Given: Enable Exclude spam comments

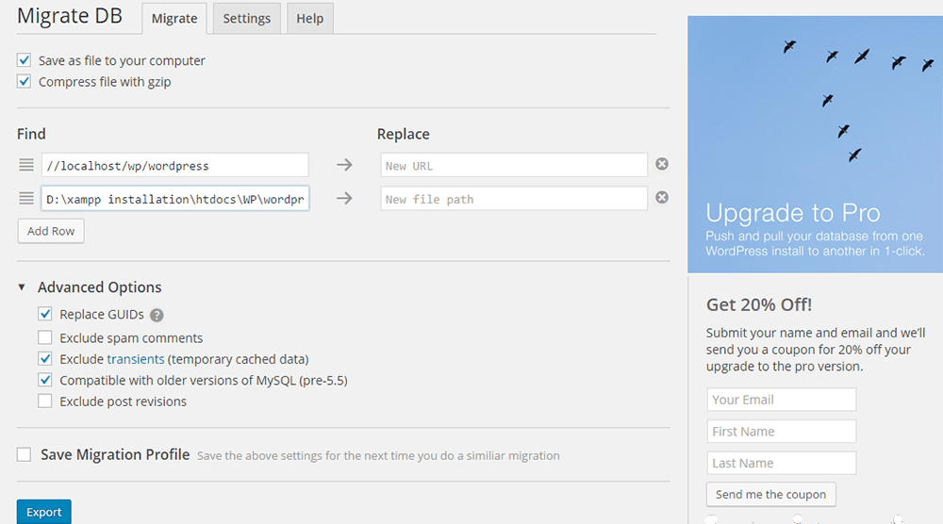Looking at the screenshot, I should 45,337.
